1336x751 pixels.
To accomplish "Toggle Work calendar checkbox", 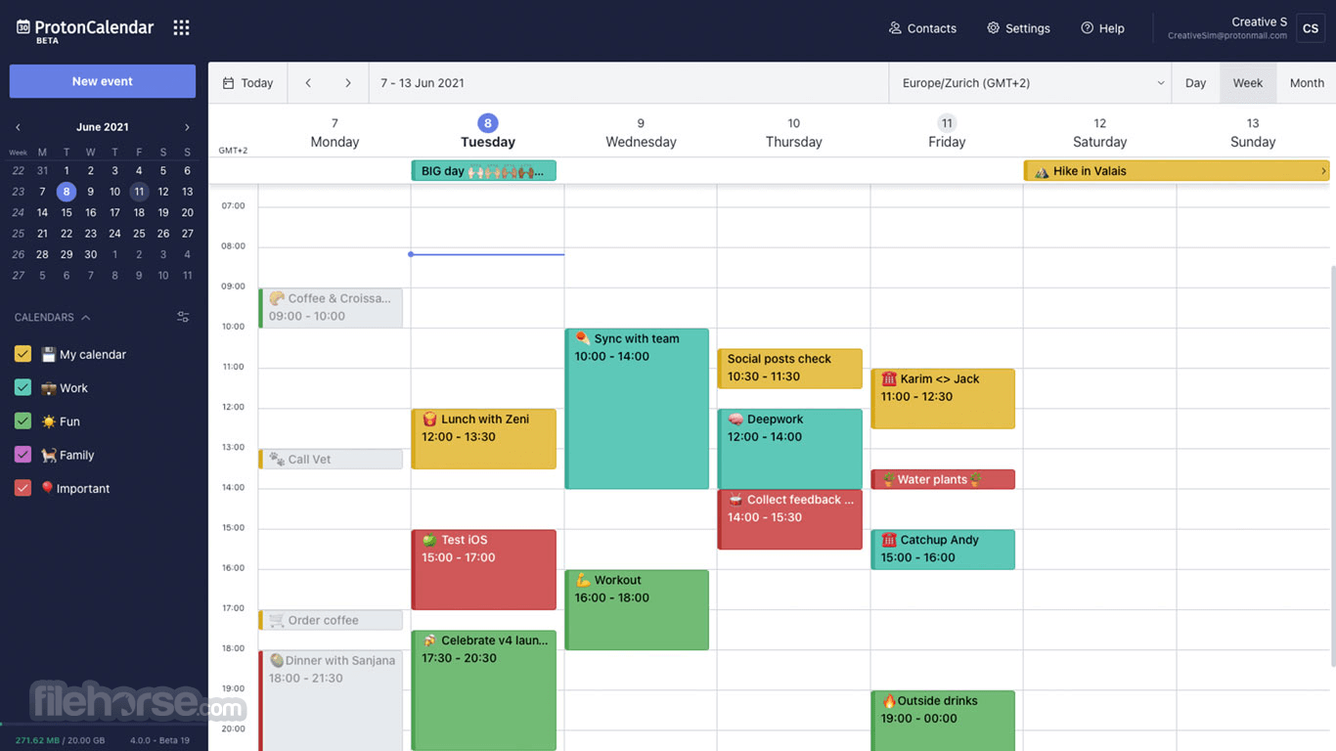I will [x=23, y=387].
